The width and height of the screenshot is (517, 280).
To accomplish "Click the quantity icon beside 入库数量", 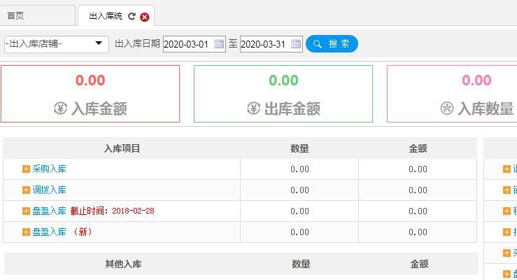I will 447,108.
